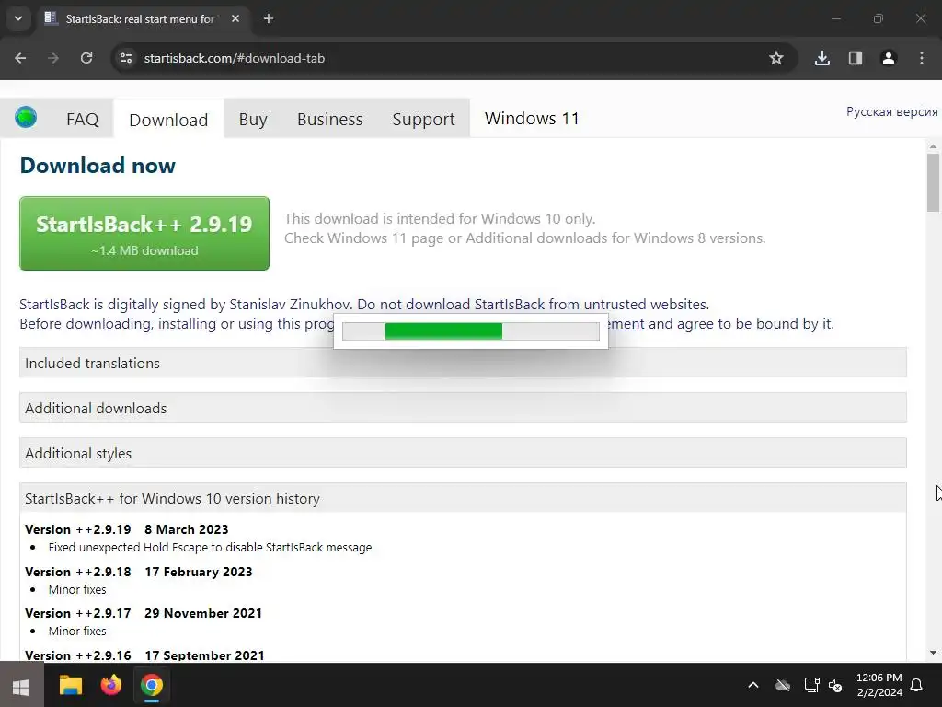Open notification center bell icon
Viewport: 942px width, 707px height.
pyautogui.click(x=917, y=685)
